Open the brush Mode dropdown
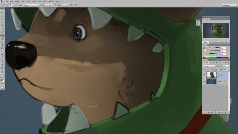Screen dimensions: 238x134 point(31,5)
